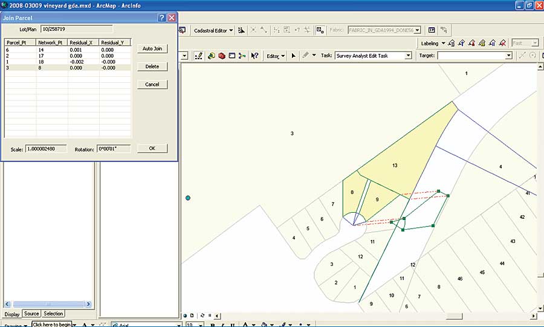Select the Edit Tool black arrow
Viewport: 544px width, 327px height.
(294, 56)
